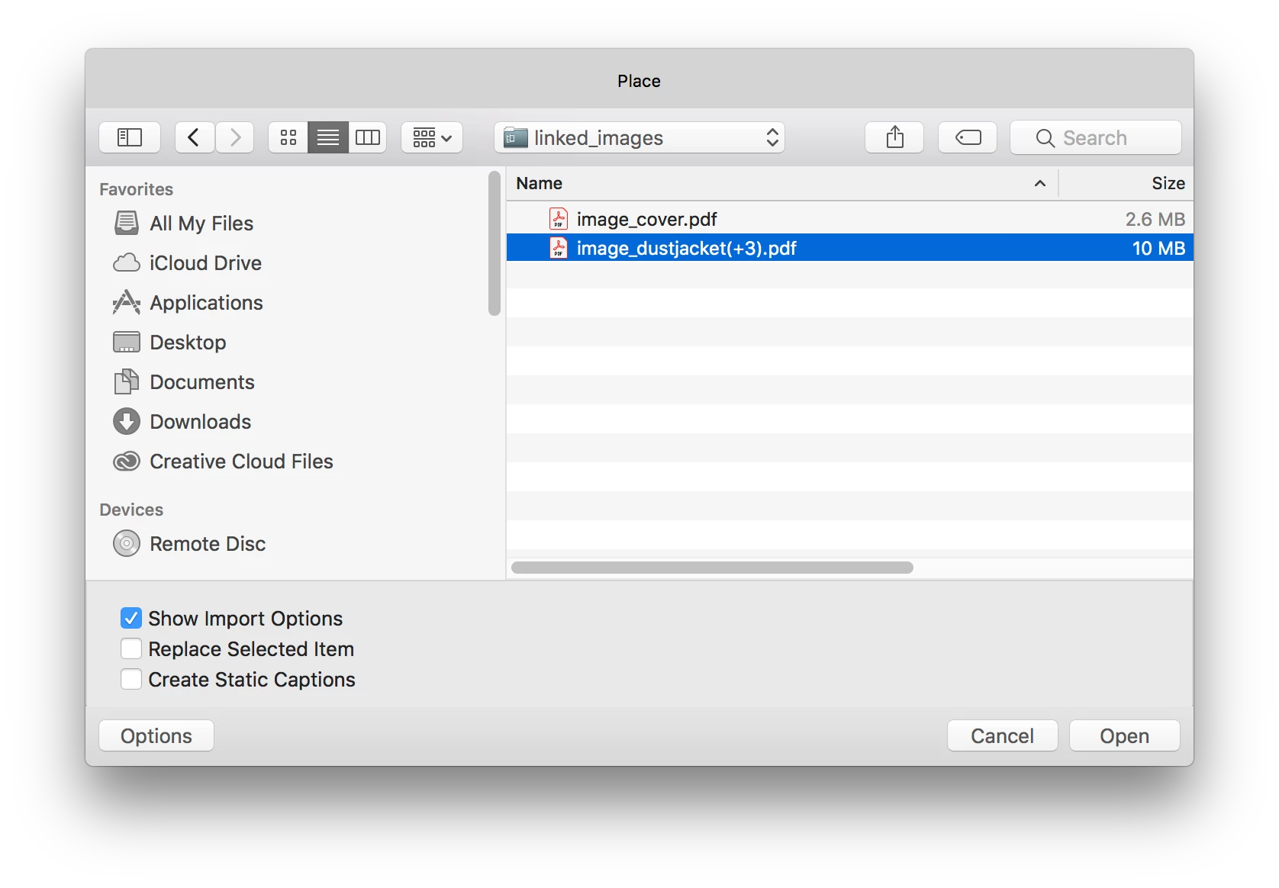Click the sidebar vertical scrollbar
The width and height of the screenshot is (1279, 888).
point(495,243)
